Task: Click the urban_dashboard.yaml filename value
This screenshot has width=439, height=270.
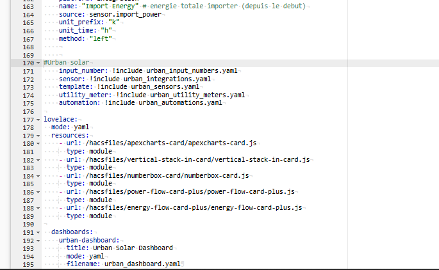Action: 142,264
